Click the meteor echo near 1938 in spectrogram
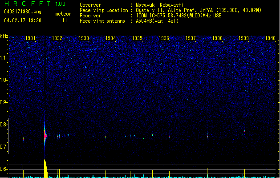280x178 pixels. pyautogui.click(x=207, y=136)
